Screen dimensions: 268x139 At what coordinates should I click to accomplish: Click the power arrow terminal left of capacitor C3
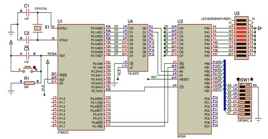tap(11, 42)
